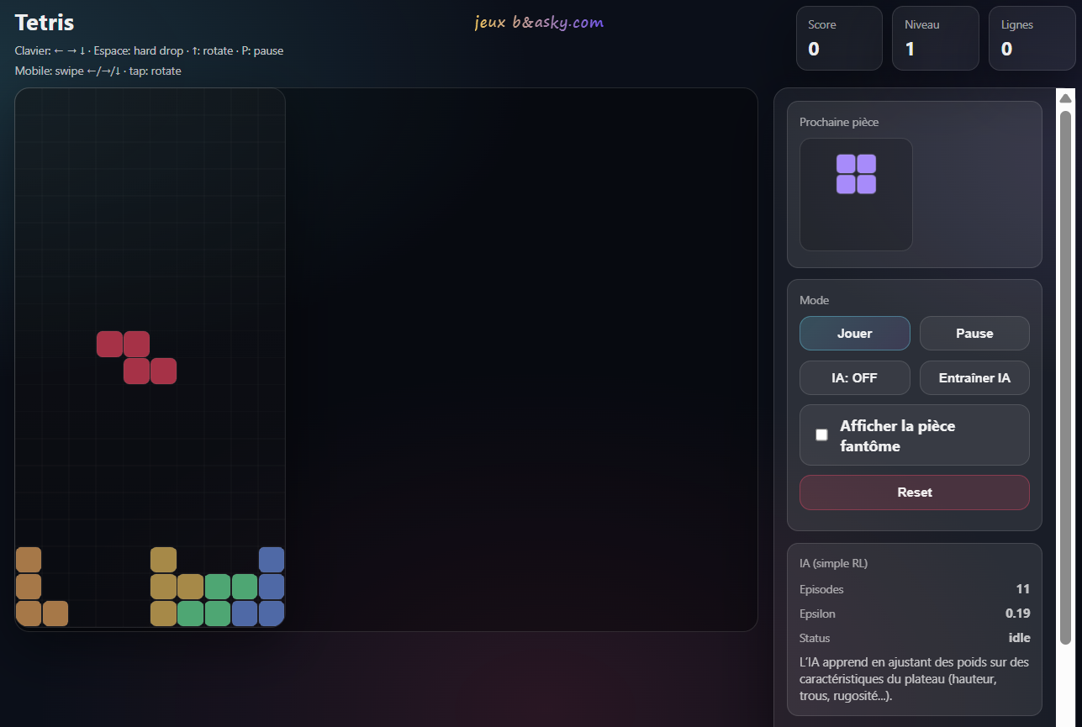Click the falling red Z tetromino
The height and width of the screenshot is (727, 1082).
click(x=137, y=357)
